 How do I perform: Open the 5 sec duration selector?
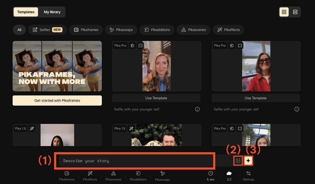click(x=211, y=176)
